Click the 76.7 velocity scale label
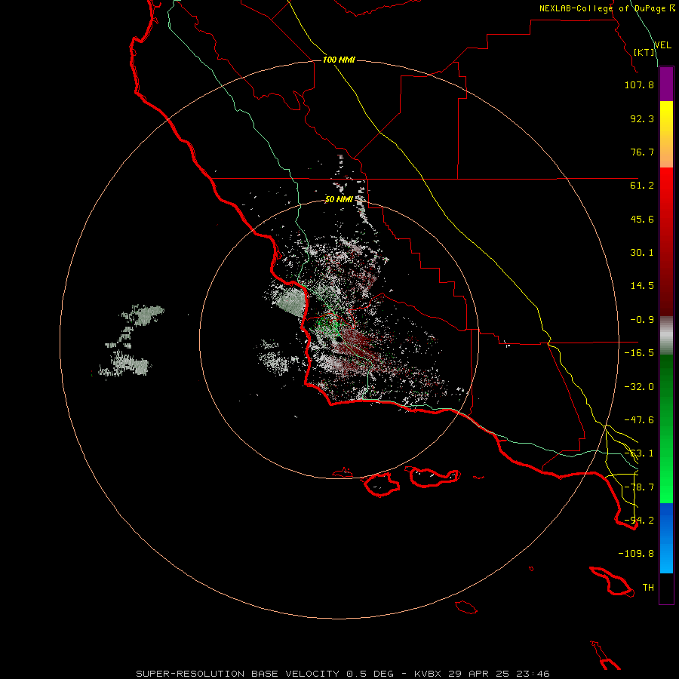Viewport: 679px width, 679px height. point(642,152)
